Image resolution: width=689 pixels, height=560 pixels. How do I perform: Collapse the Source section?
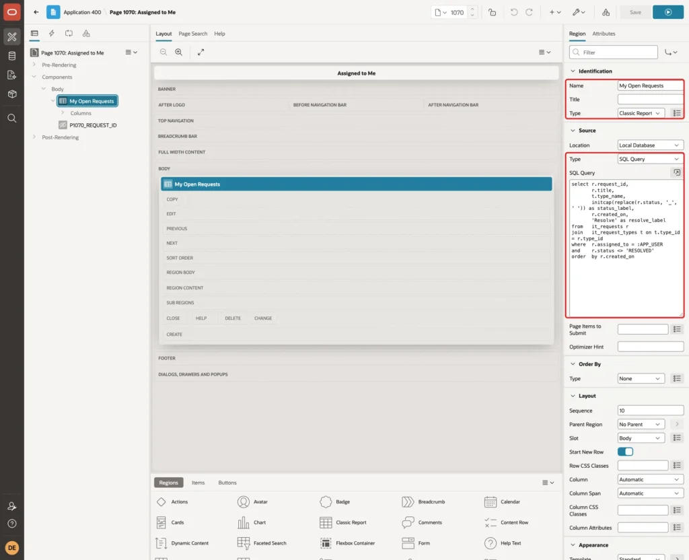point(573,131)
